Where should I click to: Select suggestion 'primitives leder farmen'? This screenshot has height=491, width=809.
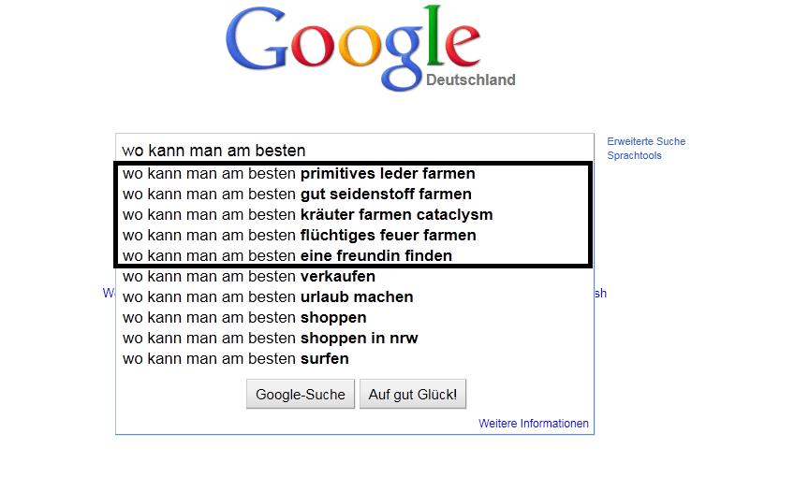[x=299, y=174]
